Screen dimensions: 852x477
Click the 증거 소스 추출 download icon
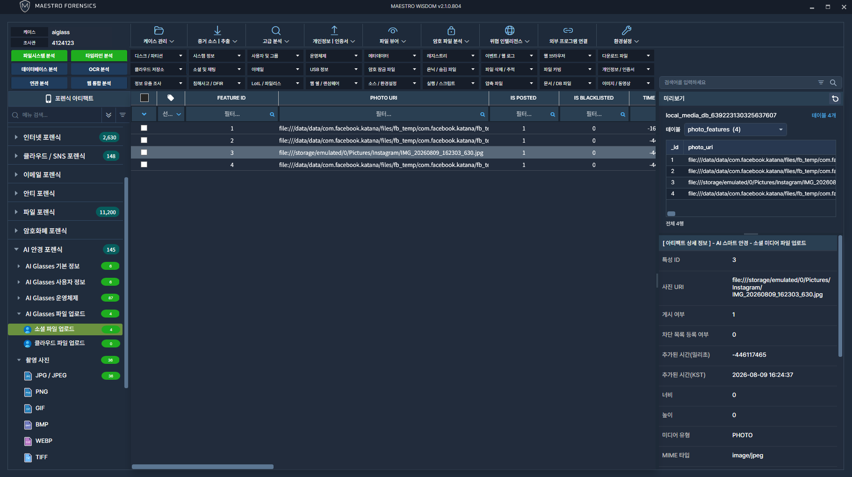tap(217, 30)
